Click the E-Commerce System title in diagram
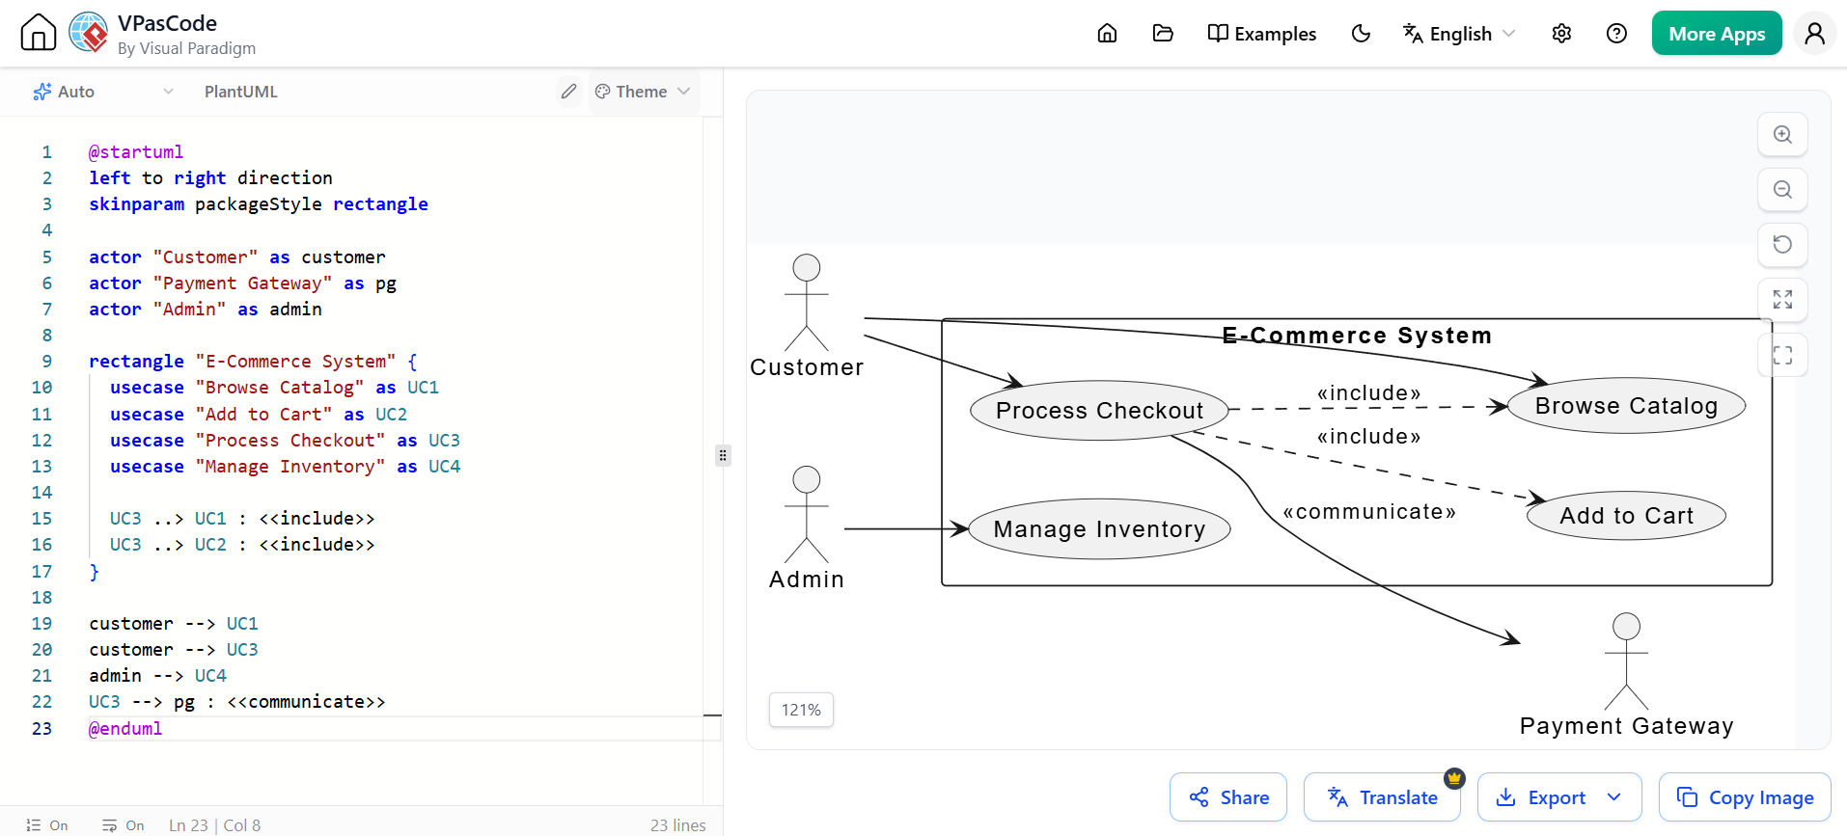Image resolution: width=1847 pixels, height=836 pixels. (1357, 336)
